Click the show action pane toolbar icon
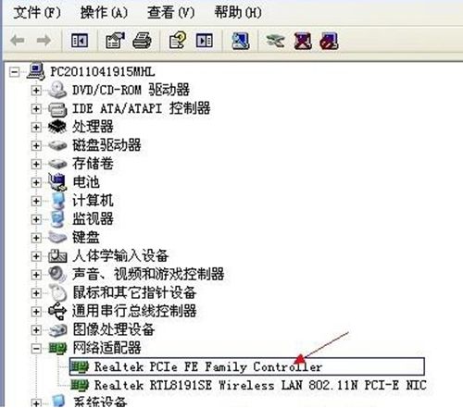Image resolution: width=463 pixels, height=408 pixels. click(x=205, y=41)
